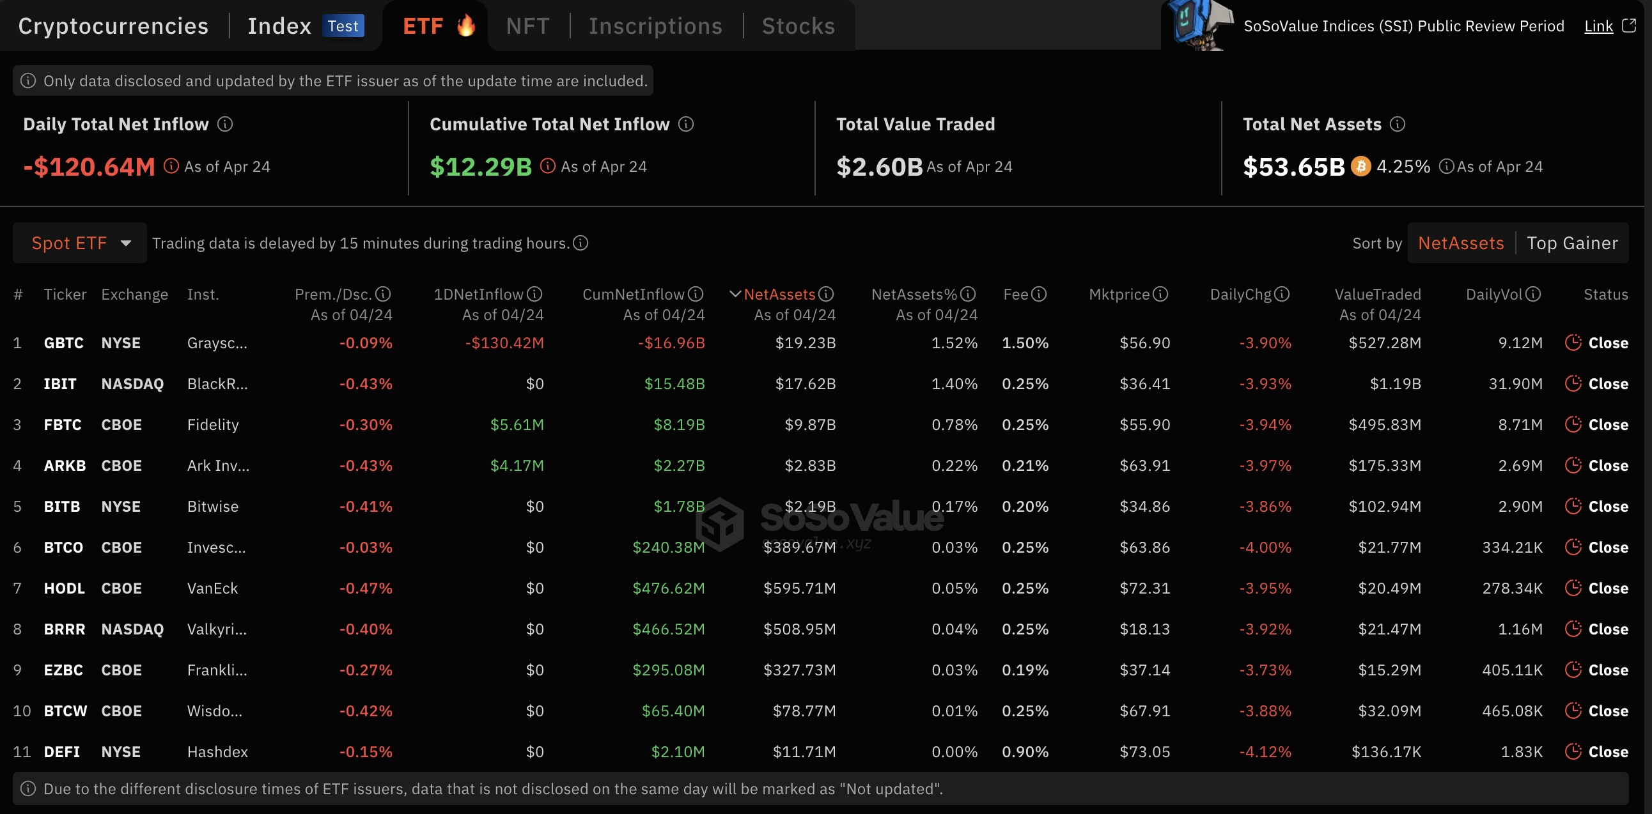Click the SSI Public Review Period Link
Screen dimensions: 1652x814
click(1598, 26)
